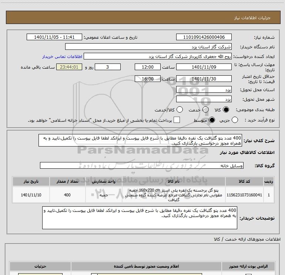Click the کد کالا column header

(244, 181)
